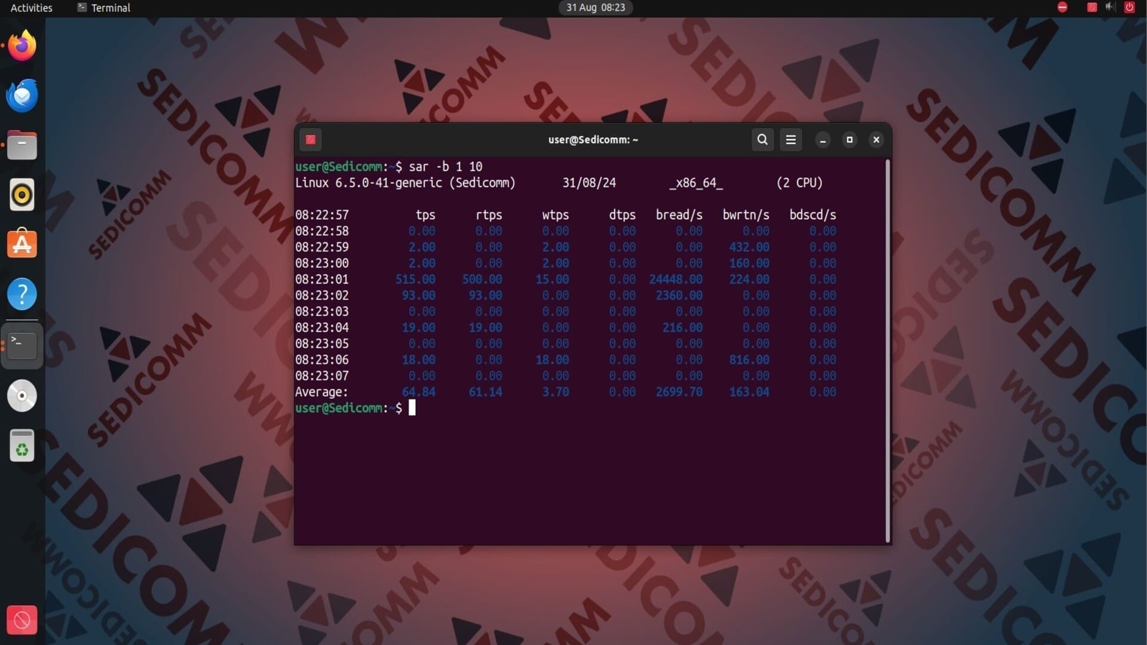Select the Terminal icon in the dock
The height and width of the screenshot is (645, 1147).
pyautogui.click(x=22, y=345)
